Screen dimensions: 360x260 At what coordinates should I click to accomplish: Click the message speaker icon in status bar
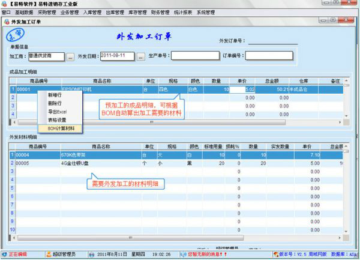click(x=183, y=255)
